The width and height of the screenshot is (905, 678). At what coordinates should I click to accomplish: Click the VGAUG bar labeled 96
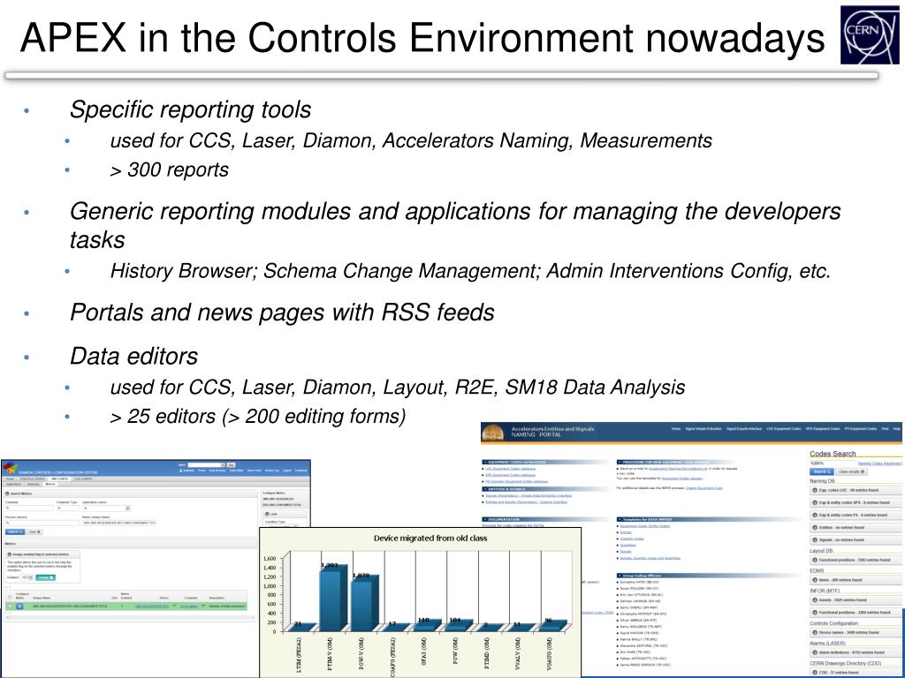click(553, 626)
